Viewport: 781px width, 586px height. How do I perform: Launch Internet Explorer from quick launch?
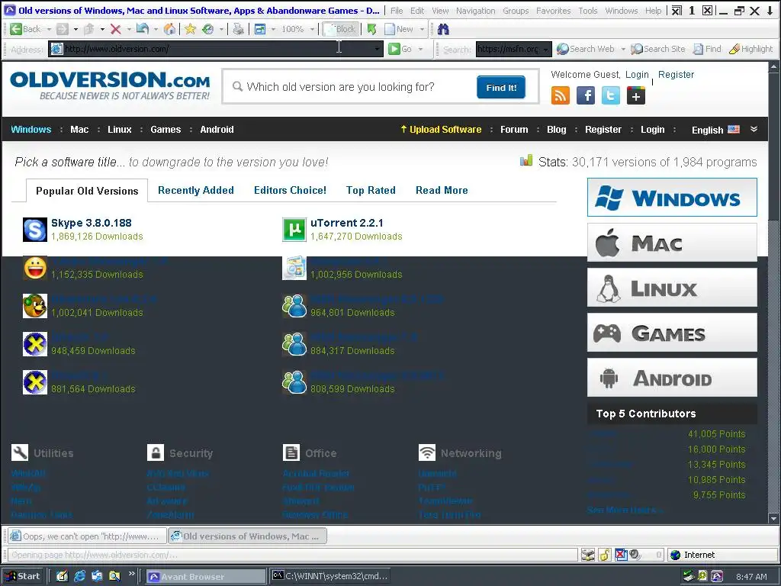coord(79,576)
